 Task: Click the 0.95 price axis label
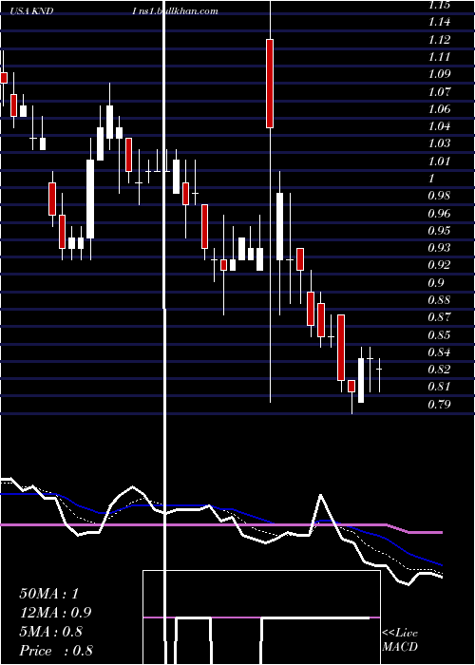pyautogui.click(x=439, y=231)
